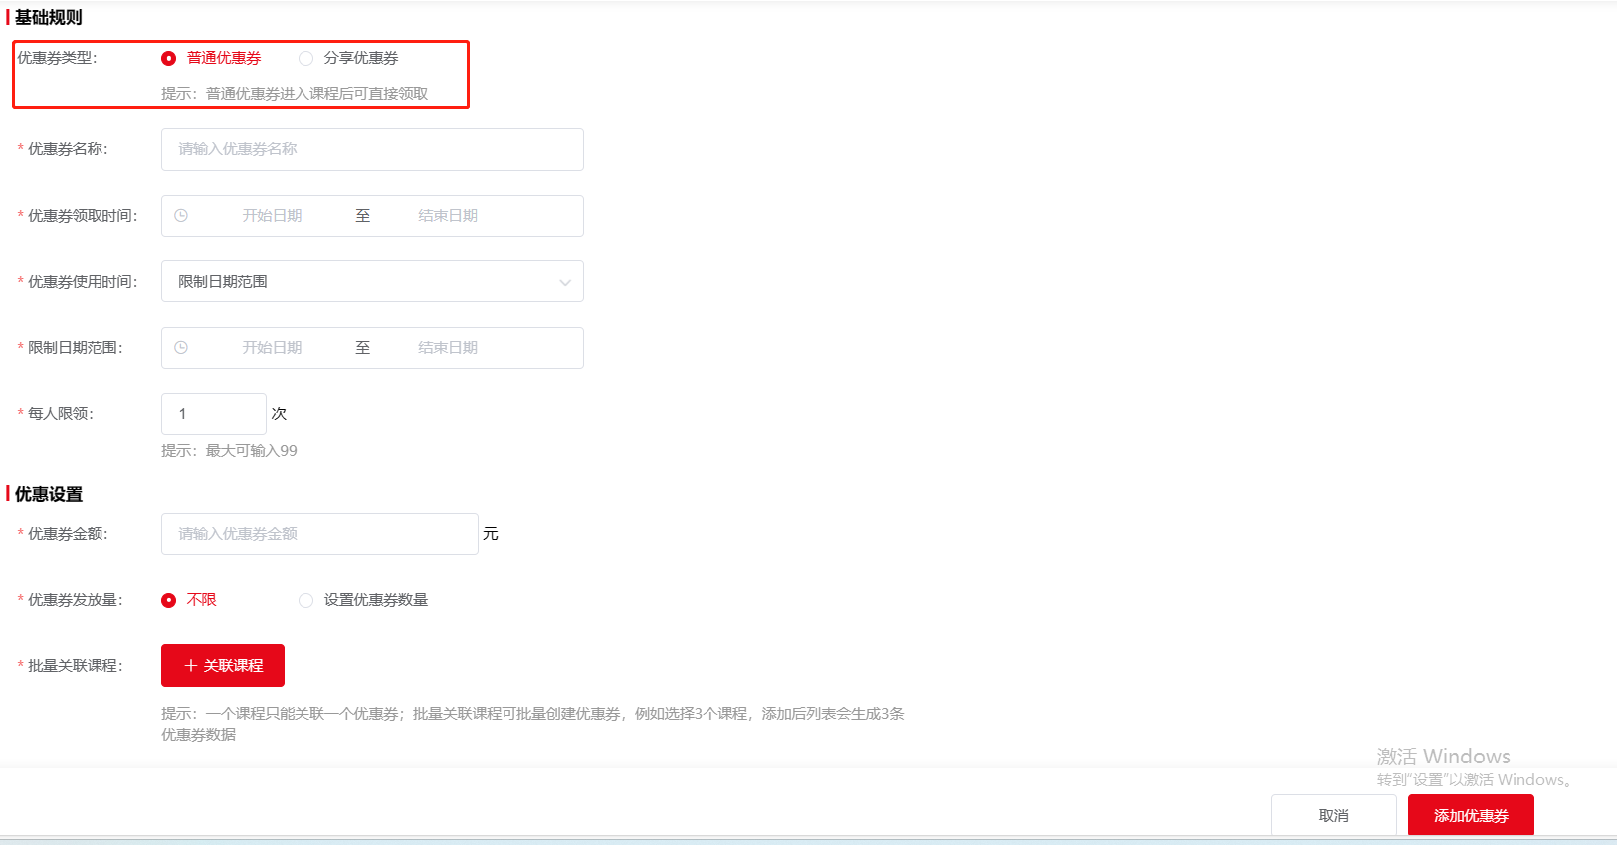Click the 优惠设置 section heading
Viewport: 1617px width, 845px height.
click(x=49, y=494)
